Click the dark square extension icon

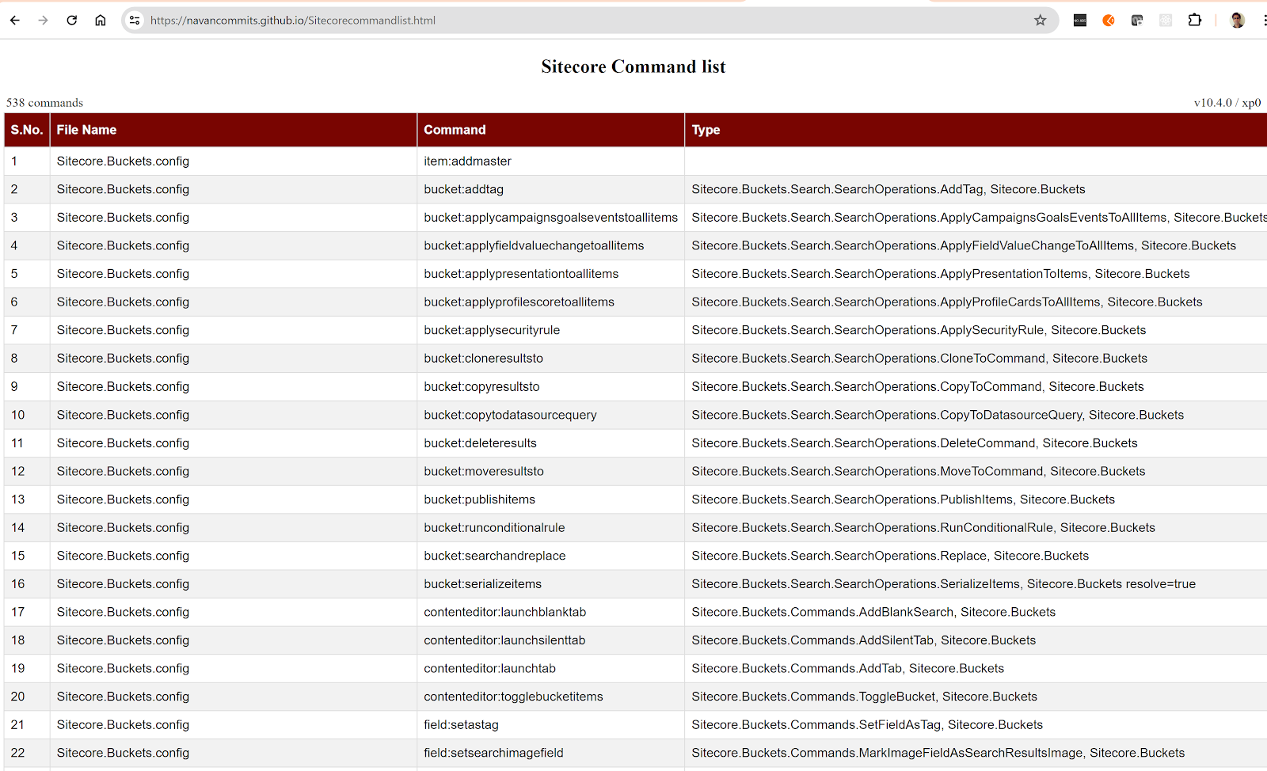coord(1080,21)
